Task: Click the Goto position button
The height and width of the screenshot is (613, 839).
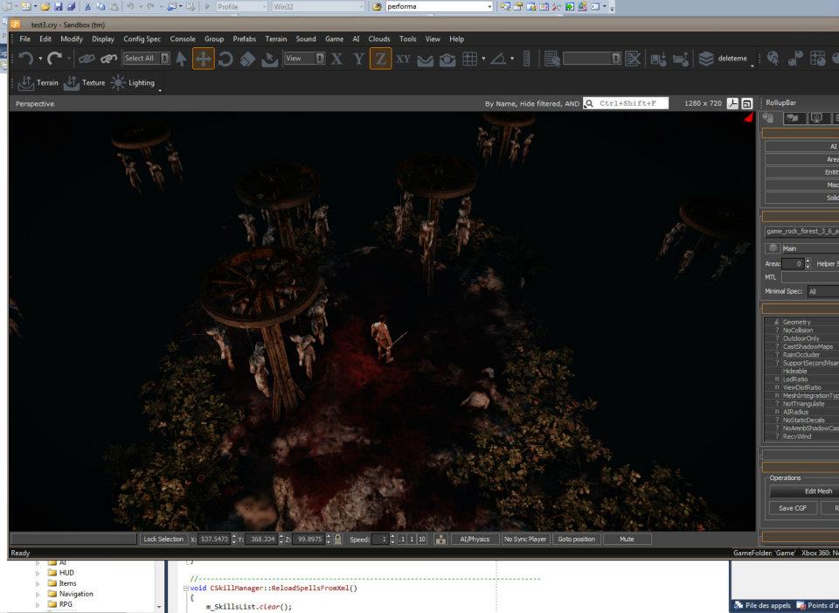Action: [x=576, y=540]
